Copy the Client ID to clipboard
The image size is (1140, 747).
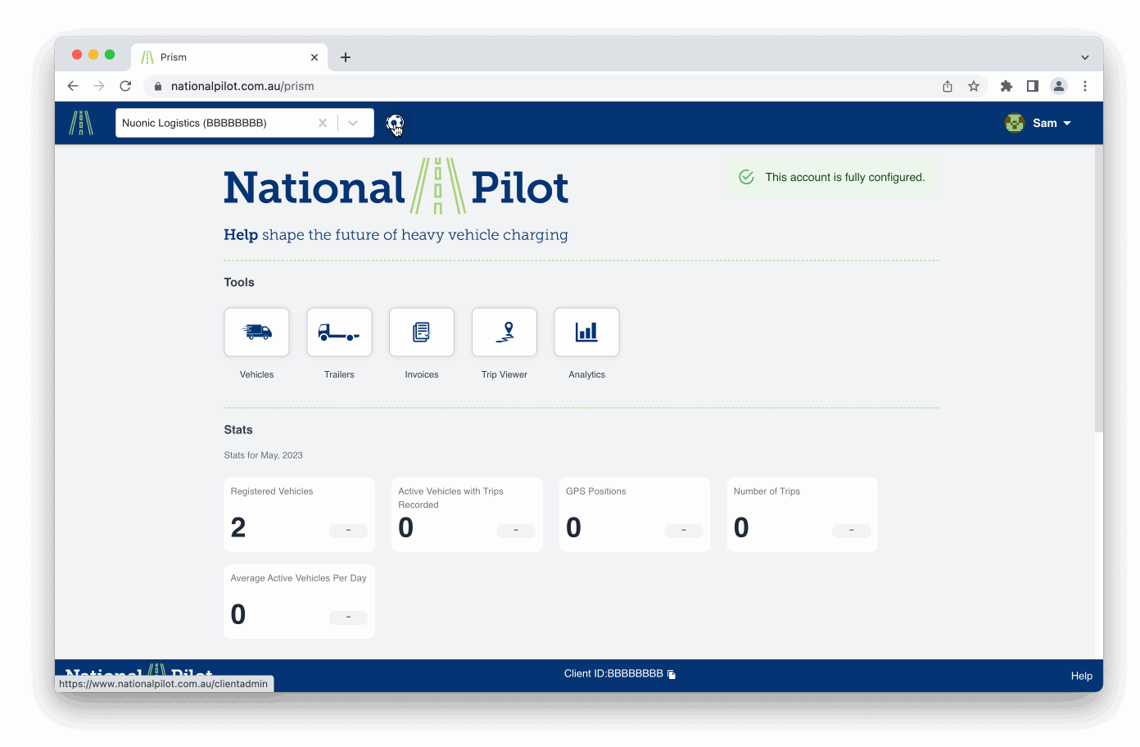(x=672, y=674)
